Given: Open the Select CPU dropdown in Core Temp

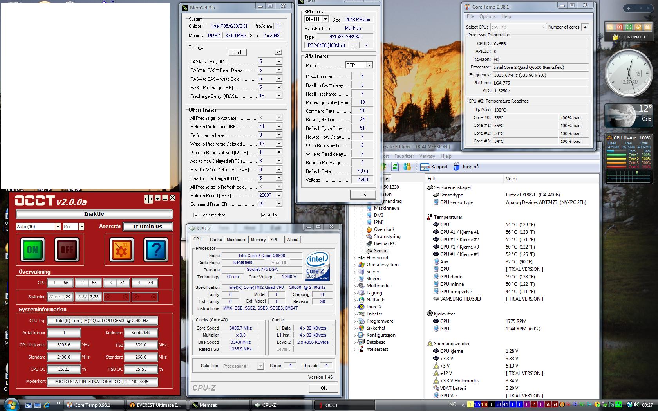Looking at the screenshot, I should [518, 27].
